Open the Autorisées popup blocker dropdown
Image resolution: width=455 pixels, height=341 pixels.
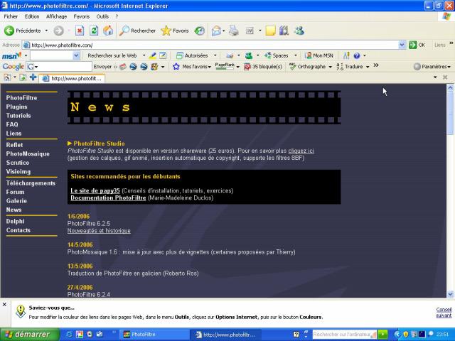pos(215,55)
